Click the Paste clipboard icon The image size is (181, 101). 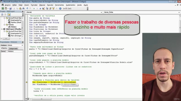[20, 8]
